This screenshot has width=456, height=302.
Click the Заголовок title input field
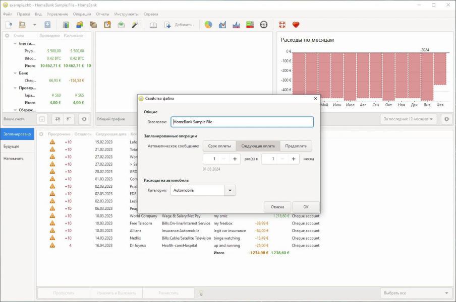(x=242, y=122)
